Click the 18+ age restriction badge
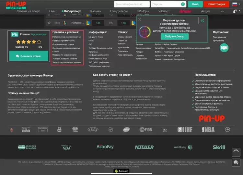This screenshot has width=243, height=175. pyautogui.click(x=227, y=130)
